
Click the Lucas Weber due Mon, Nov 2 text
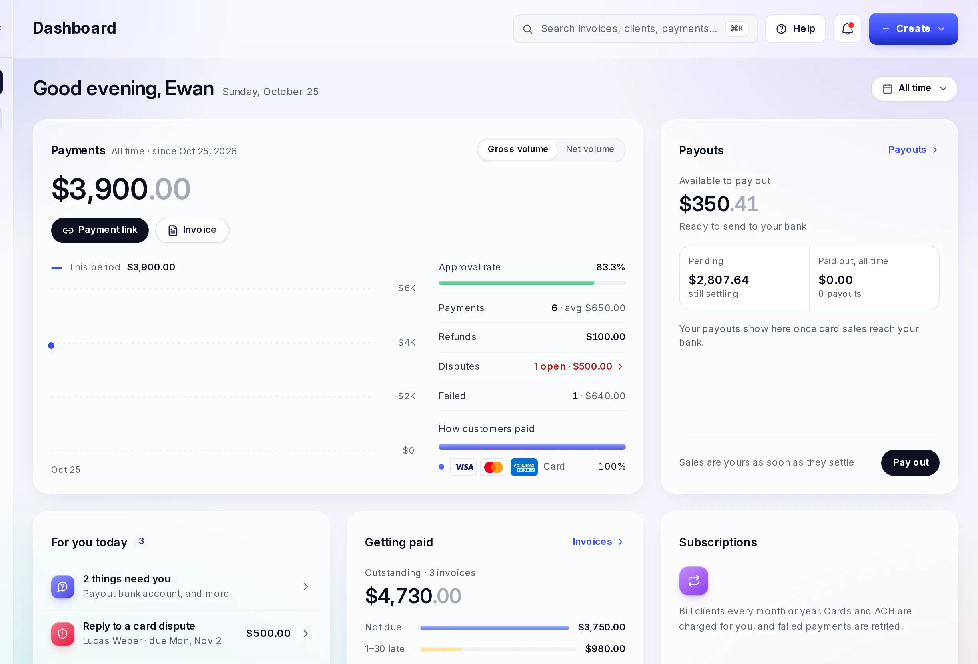[152, 641]
